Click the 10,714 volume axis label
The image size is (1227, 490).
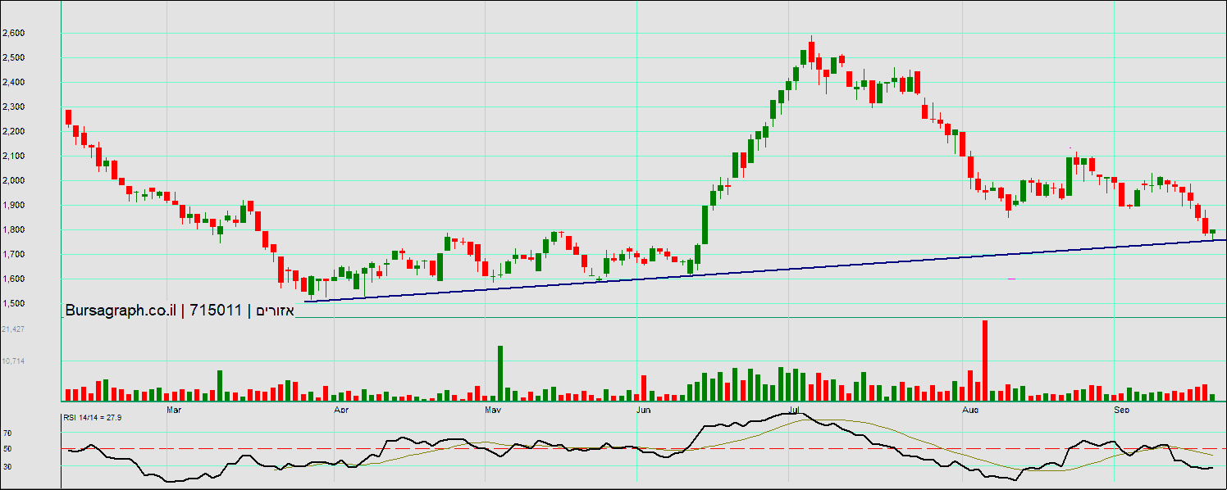pos(12,361)
